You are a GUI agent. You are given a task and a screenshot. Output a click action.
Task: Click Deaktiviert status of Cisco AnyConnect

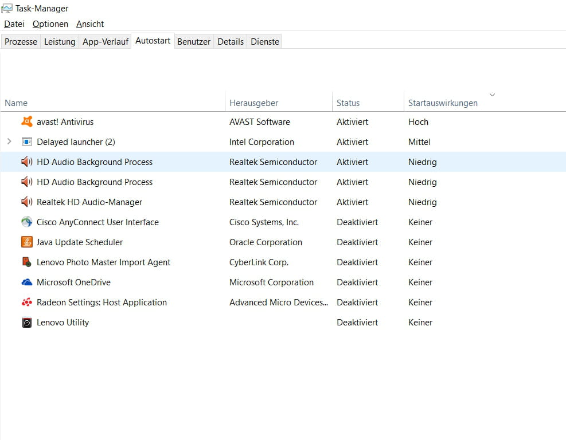(x=357, y=222)
